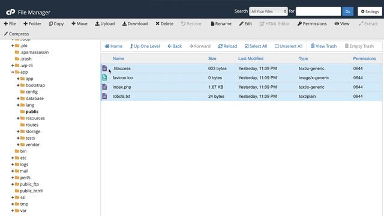Click Unselect All checkbox
This screenshot has height=216, width=384.
pos(289,46)
